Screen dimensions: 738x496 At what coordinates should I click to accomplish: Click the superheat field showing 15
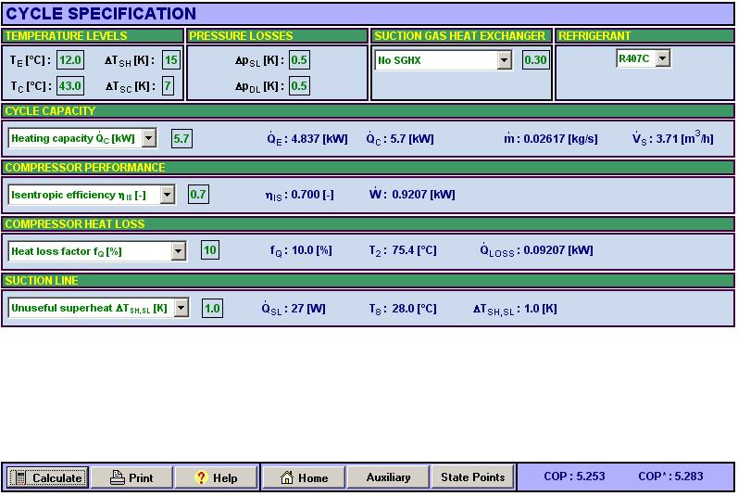(171, 60)
